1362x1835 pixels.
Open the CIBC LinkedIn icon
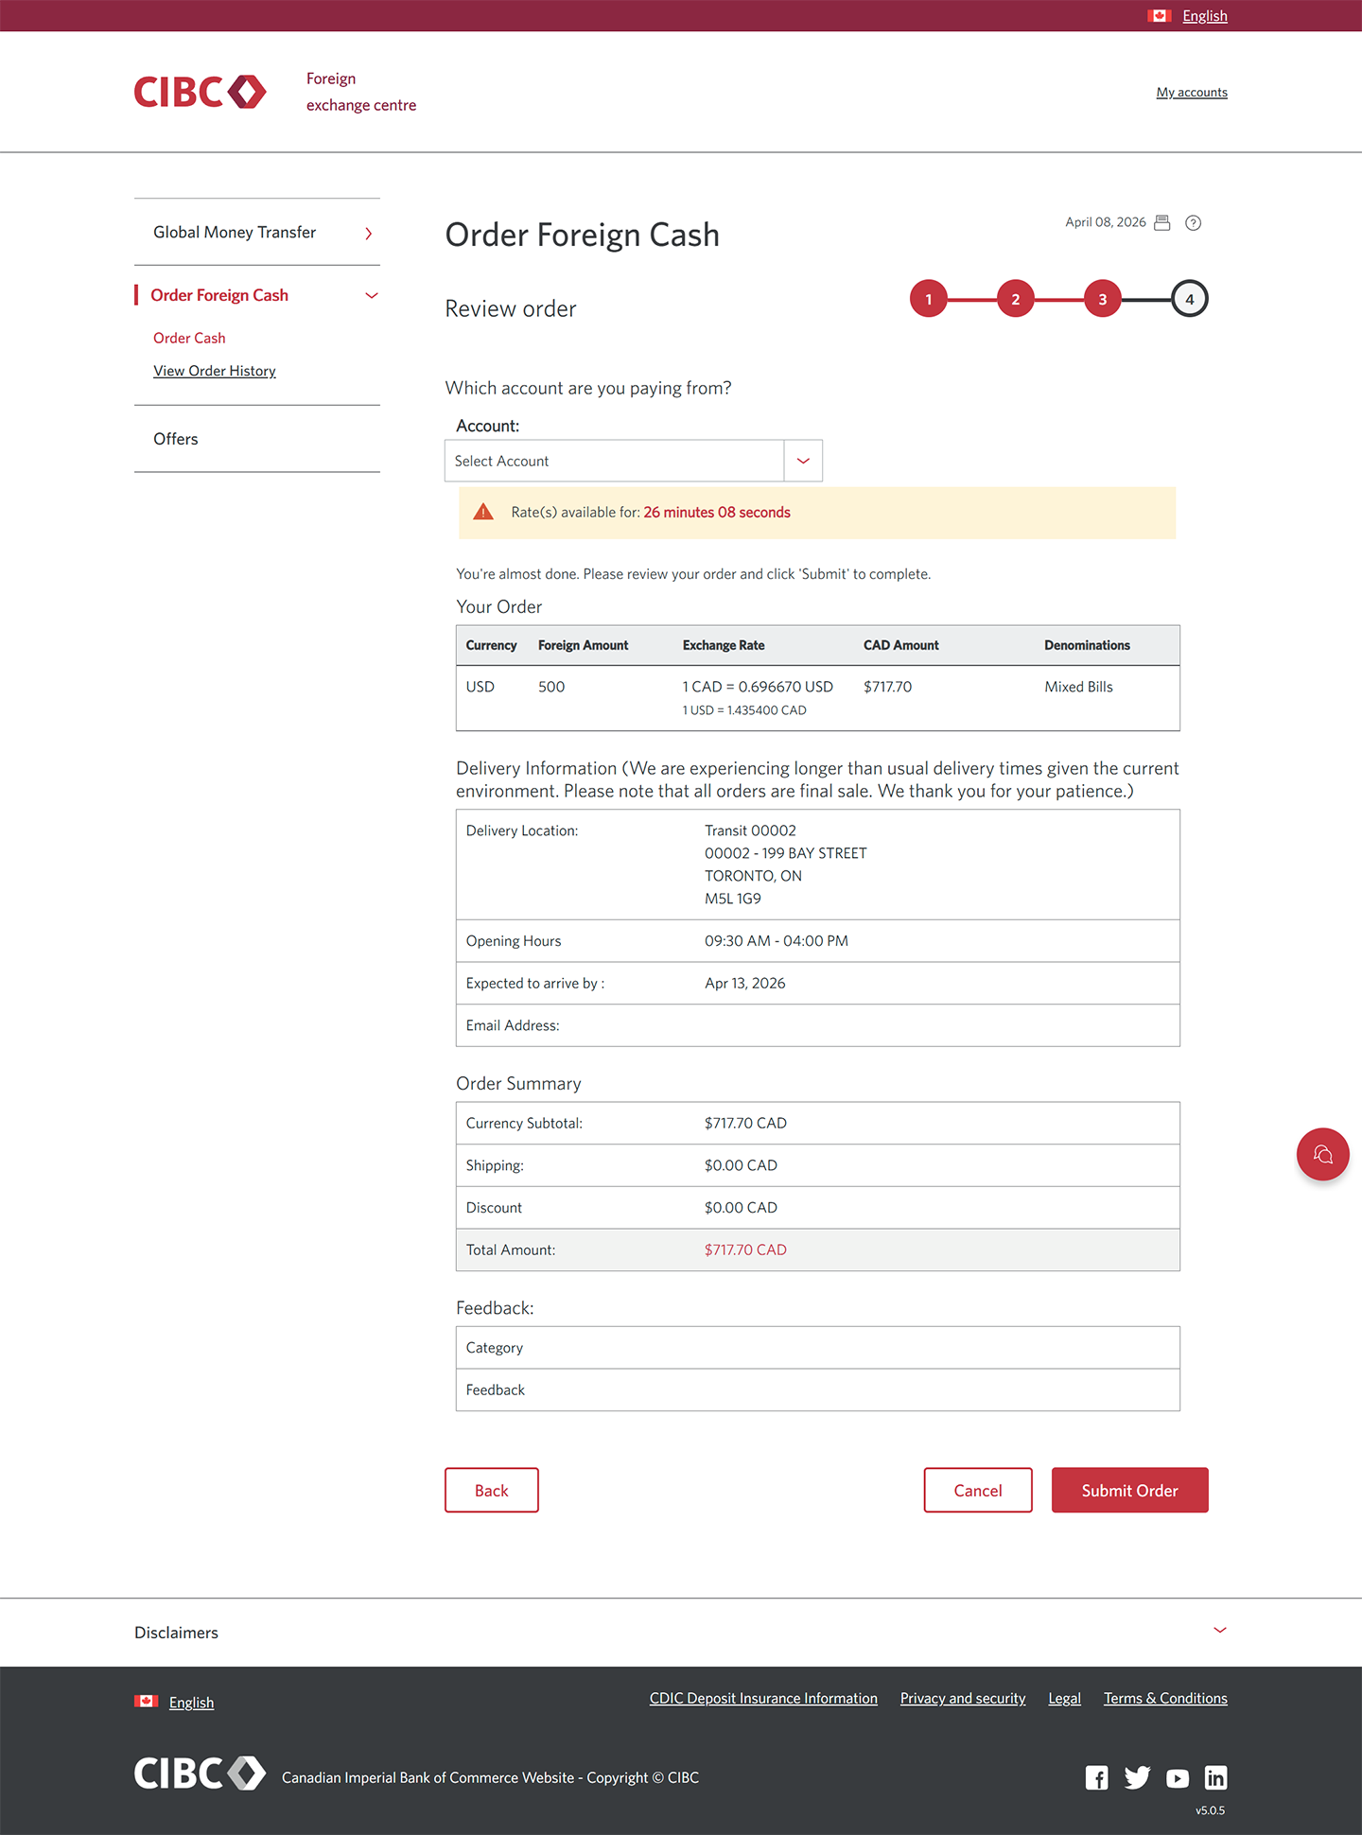[1216, 1778]
